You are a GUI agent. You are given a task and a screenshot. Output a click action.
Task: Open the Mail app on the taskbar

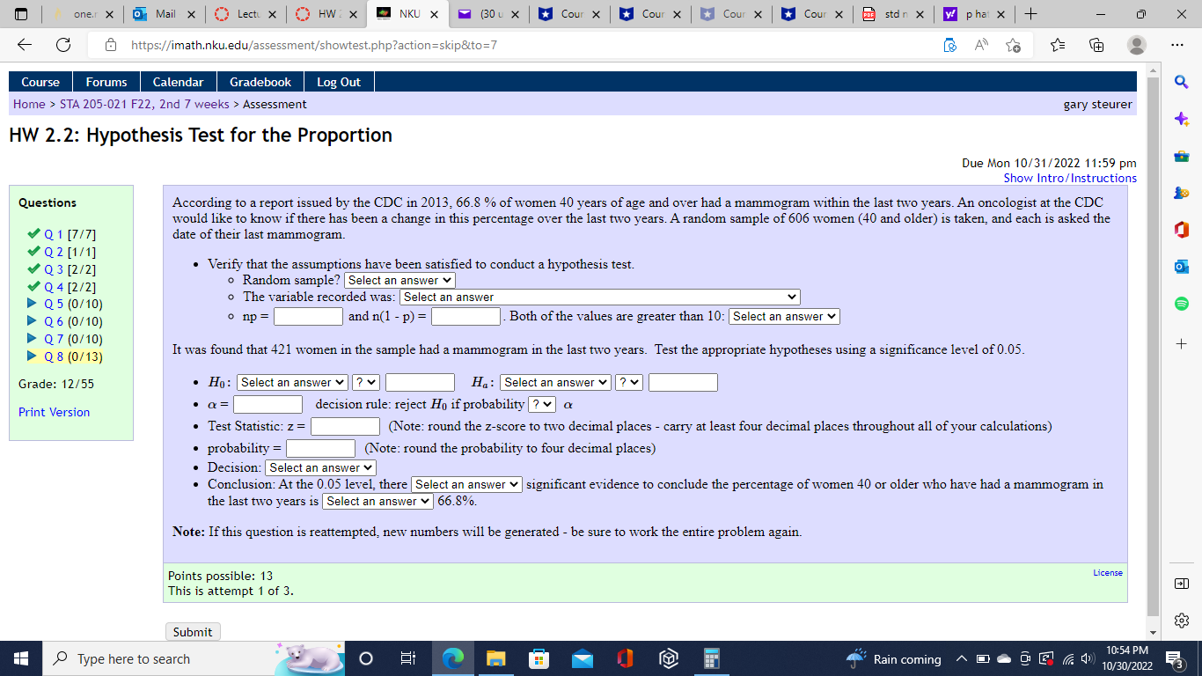[582, 658]
